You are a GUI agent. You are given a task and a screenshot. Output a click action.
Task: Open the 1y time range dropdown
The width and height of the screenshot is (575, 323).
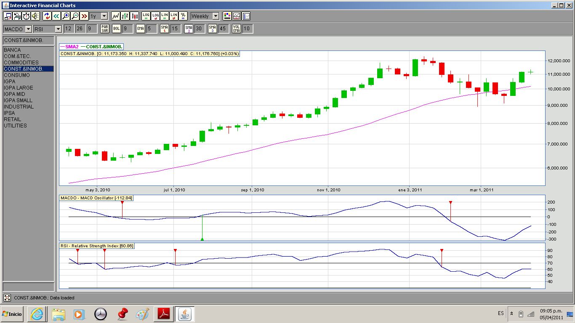coord(104,16)
